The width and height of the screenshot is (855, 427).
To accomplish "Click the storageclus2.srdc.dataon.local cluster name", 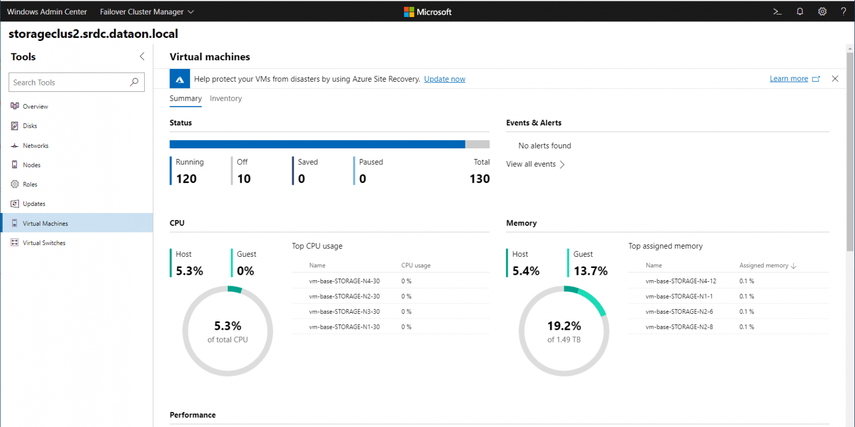I will [x=94, y=34].
